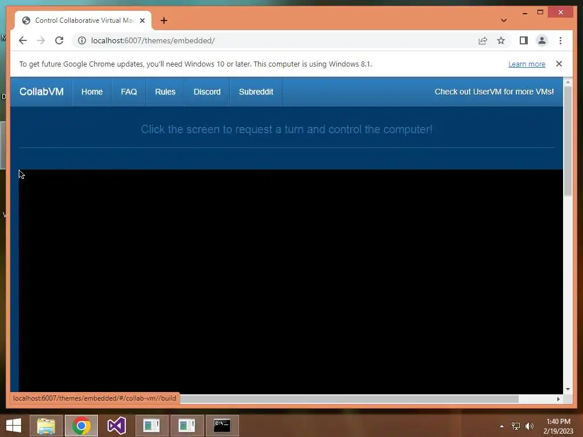Minimize the Chrome window
The image size is (583, 437).
[x=525, y=13]
